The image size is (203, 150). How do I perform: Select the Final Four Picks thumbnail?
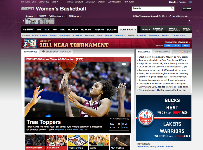click(x=78, y=142)
